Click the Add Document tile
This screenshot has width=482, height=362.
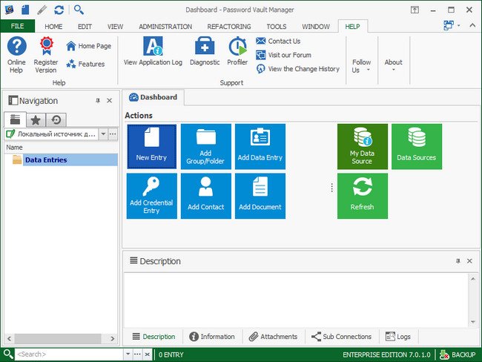coord(260,196)
